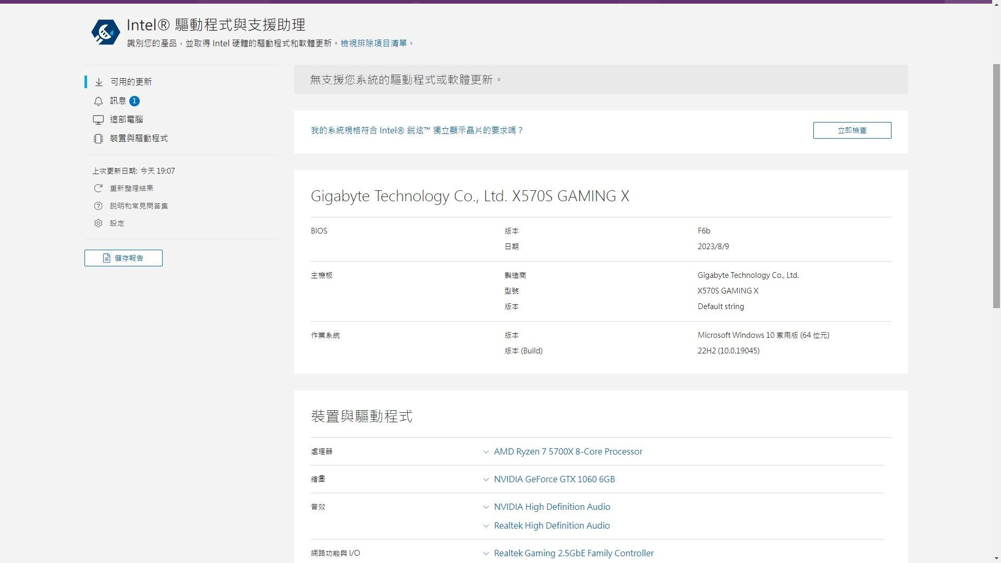Click the vertical scrollbar thumb

[x=996, y=186]
